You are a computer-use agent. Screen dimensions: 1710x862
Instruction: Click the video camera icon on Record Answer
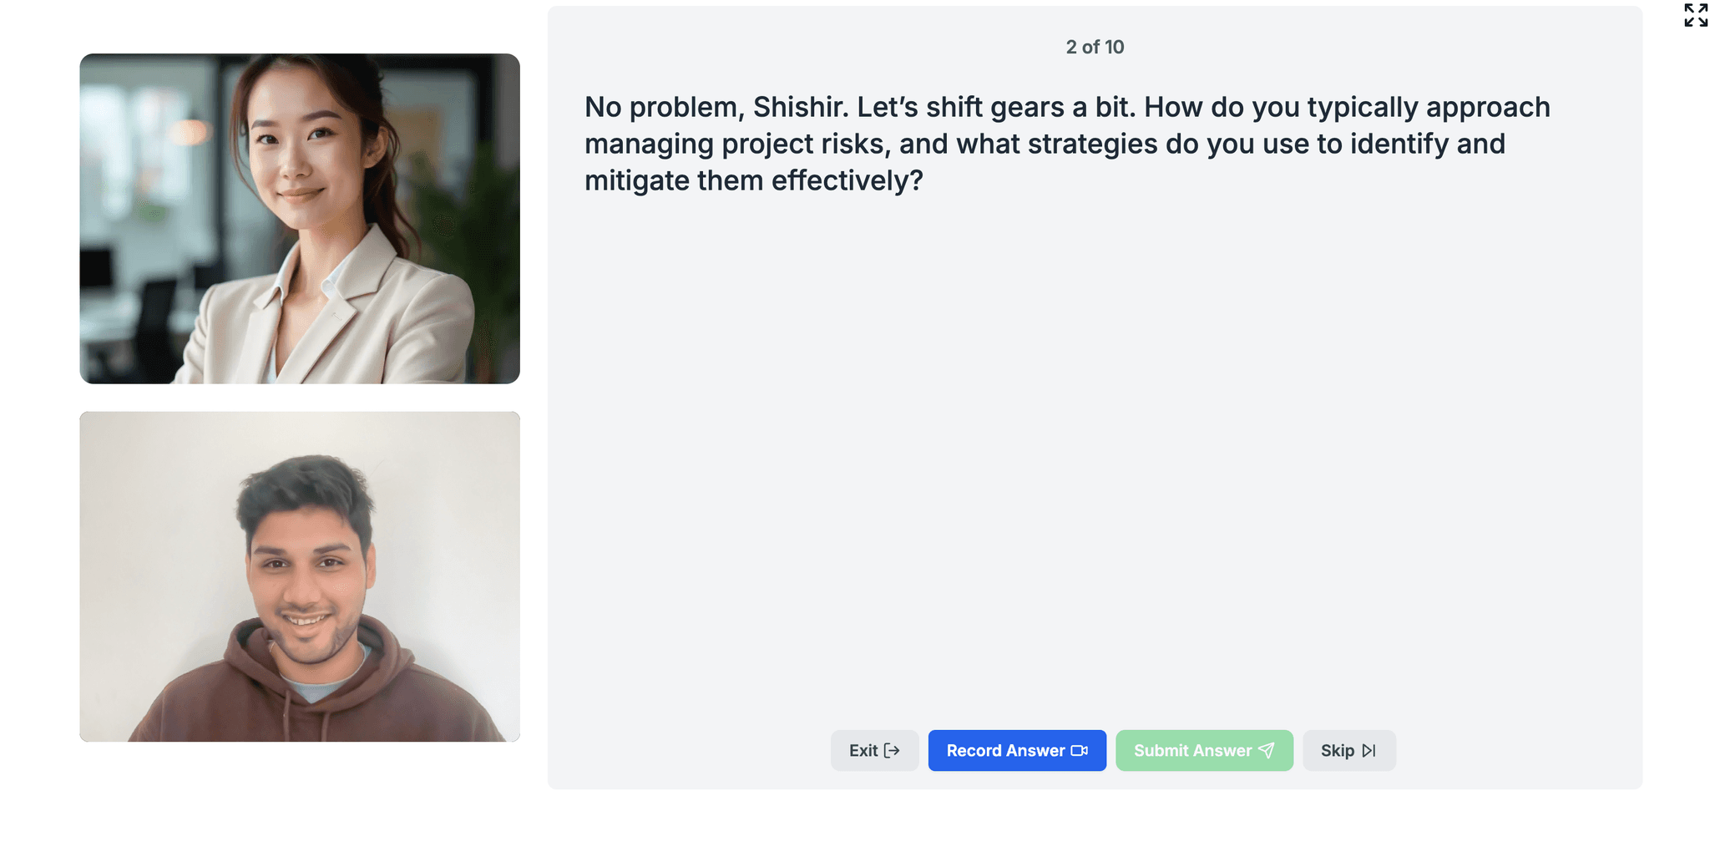click(1080, 750)
